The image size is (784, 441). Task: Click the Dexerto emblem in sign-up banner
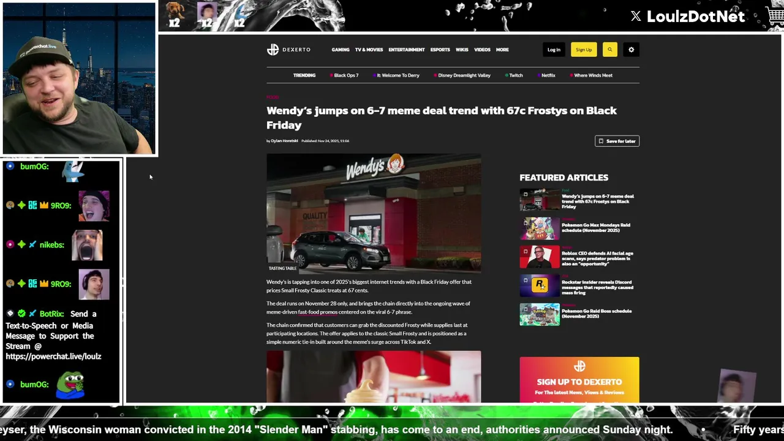(579, 366)
